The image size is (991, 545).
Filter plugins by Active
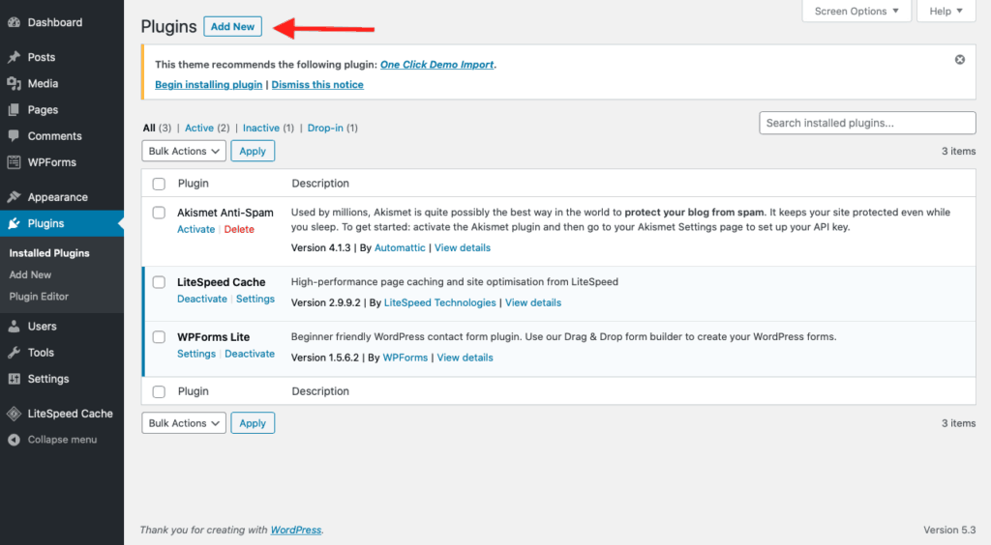(199, 129)
